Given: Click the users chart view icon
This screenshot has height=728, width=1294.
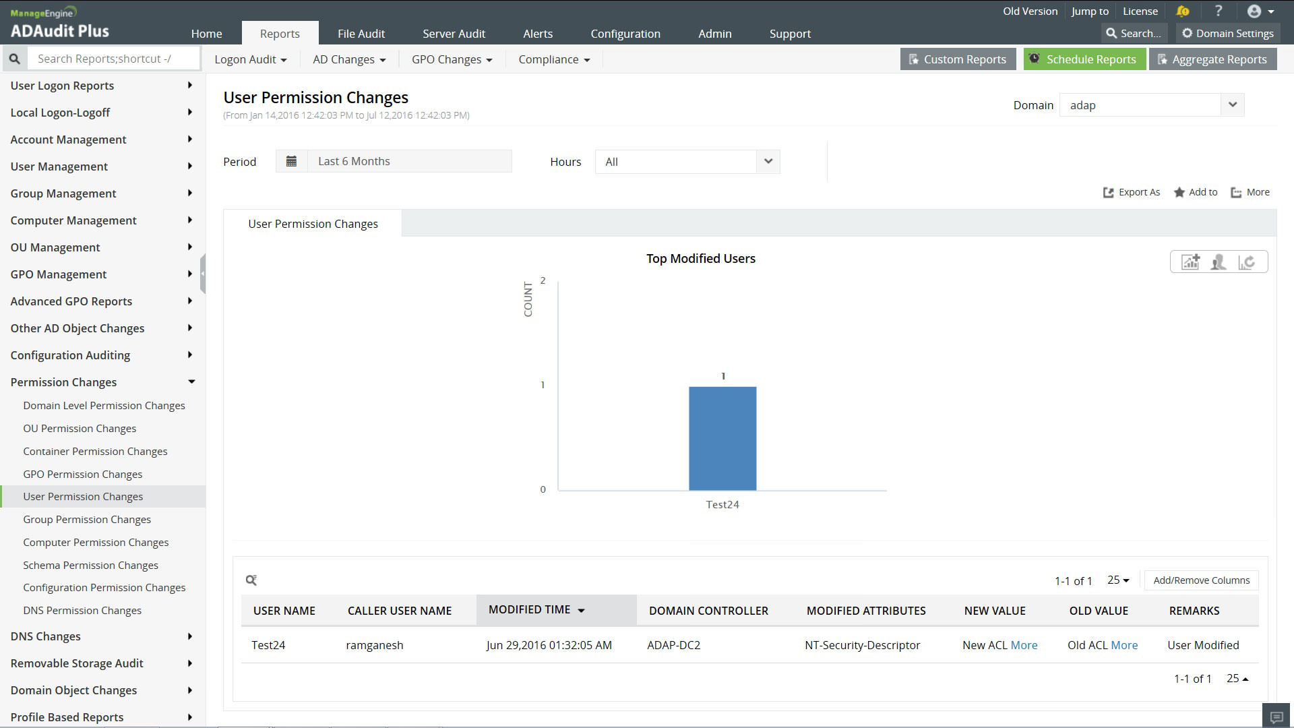Looking at the screenshot, I should tap(1219, 262).
